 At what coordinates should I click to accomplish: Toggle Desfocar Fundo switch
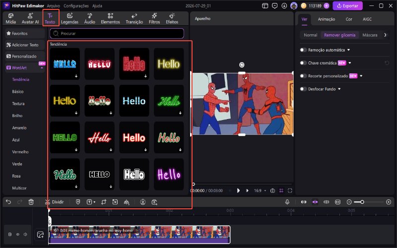pos(303,89)
